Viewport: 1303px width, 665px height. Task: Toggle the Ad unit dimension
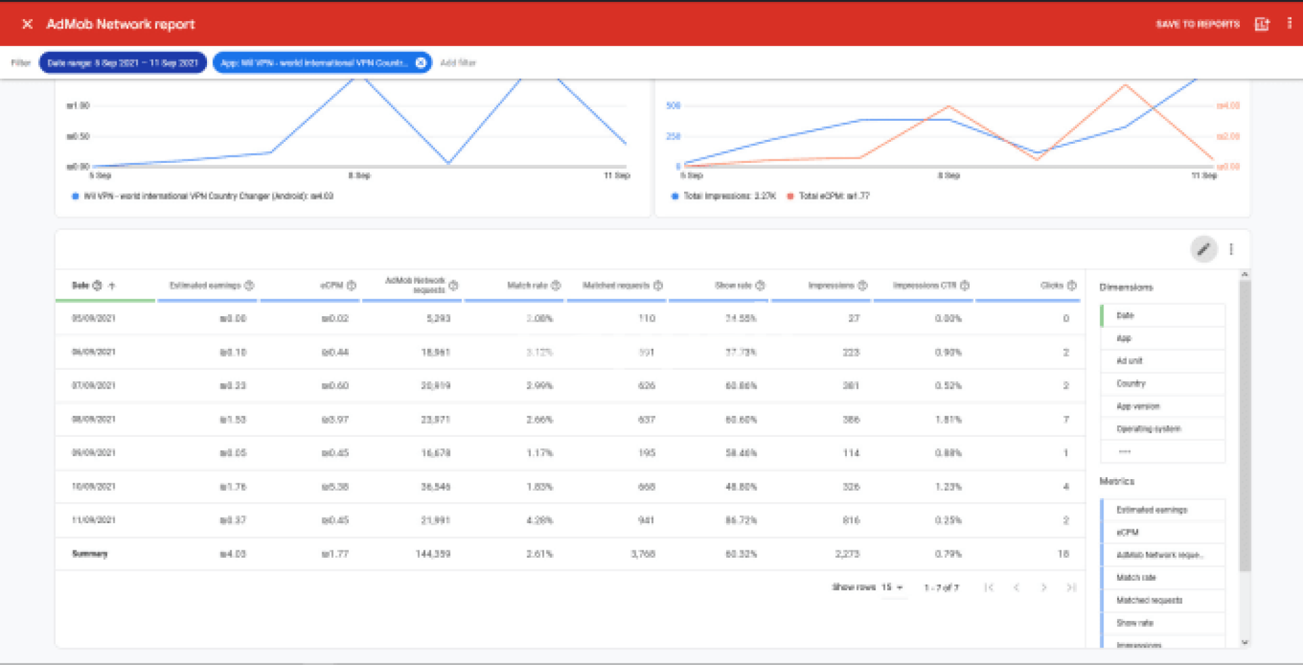[x=1129, y=361]
